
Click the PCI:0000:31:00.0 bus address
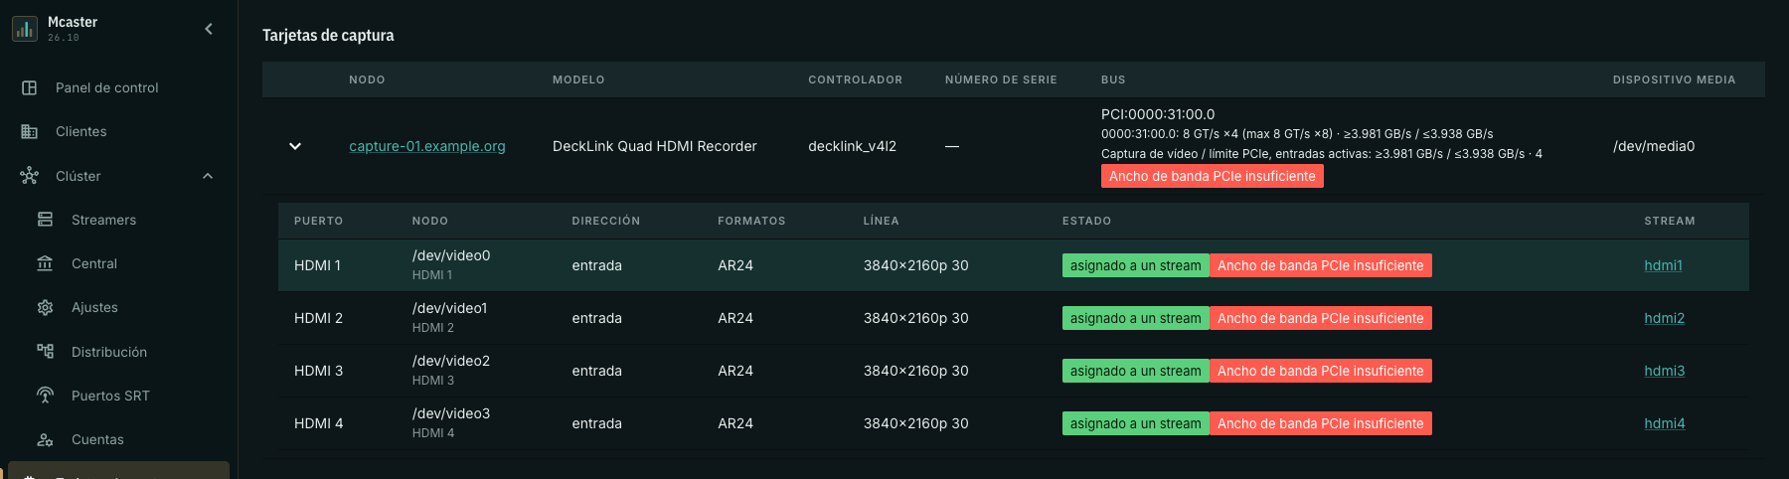(x=1158, y=114)
